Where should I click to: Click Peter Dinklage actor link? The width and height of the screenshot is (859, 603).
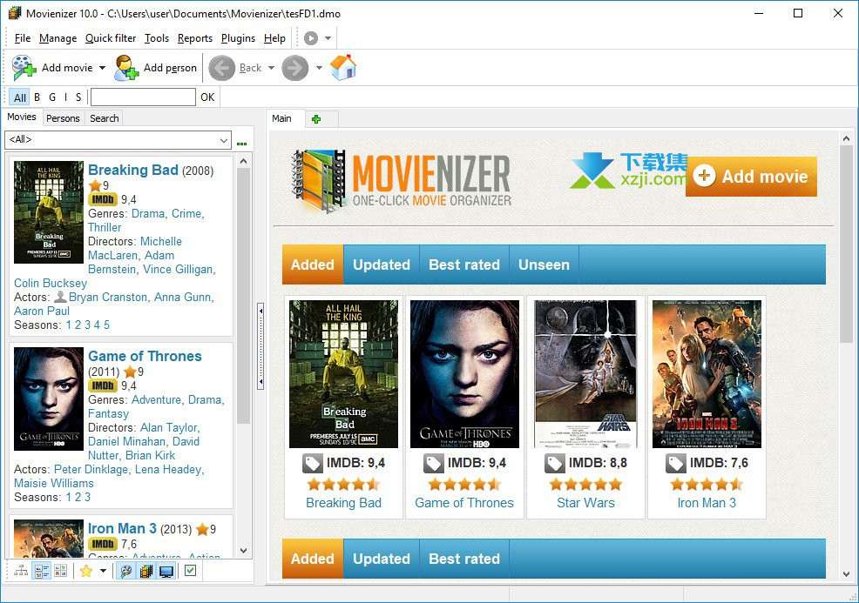click(x=91, y=470)
